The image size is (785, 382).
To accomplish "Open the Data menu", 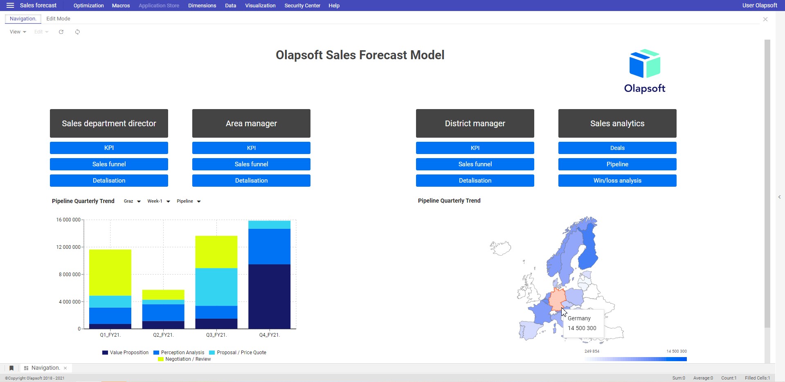I will (230, 5).
